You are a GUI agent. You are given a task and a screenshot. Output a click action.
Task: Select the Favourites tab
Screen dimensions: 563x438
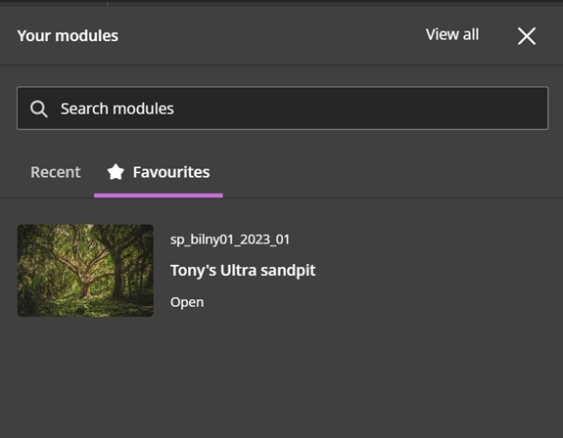coord(159,172)
